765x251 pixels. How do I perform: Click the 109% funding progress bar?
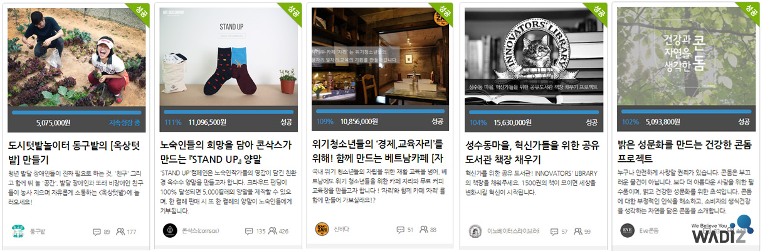pyautogui.click(x=381, y=112)
